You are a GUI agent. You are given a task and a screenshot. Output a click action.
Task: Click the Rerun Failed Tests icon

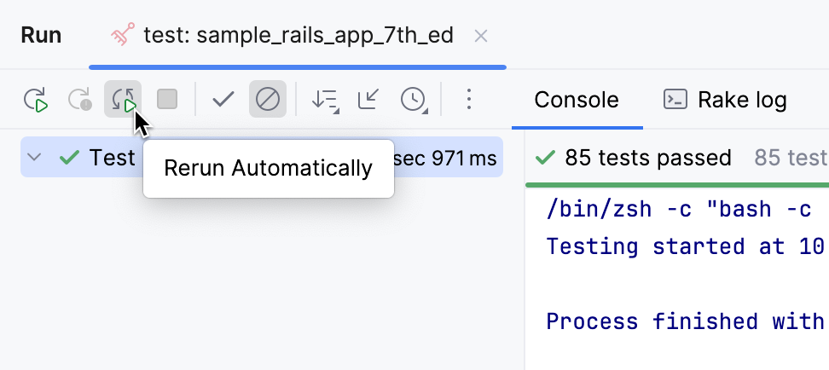click(80, 100)
